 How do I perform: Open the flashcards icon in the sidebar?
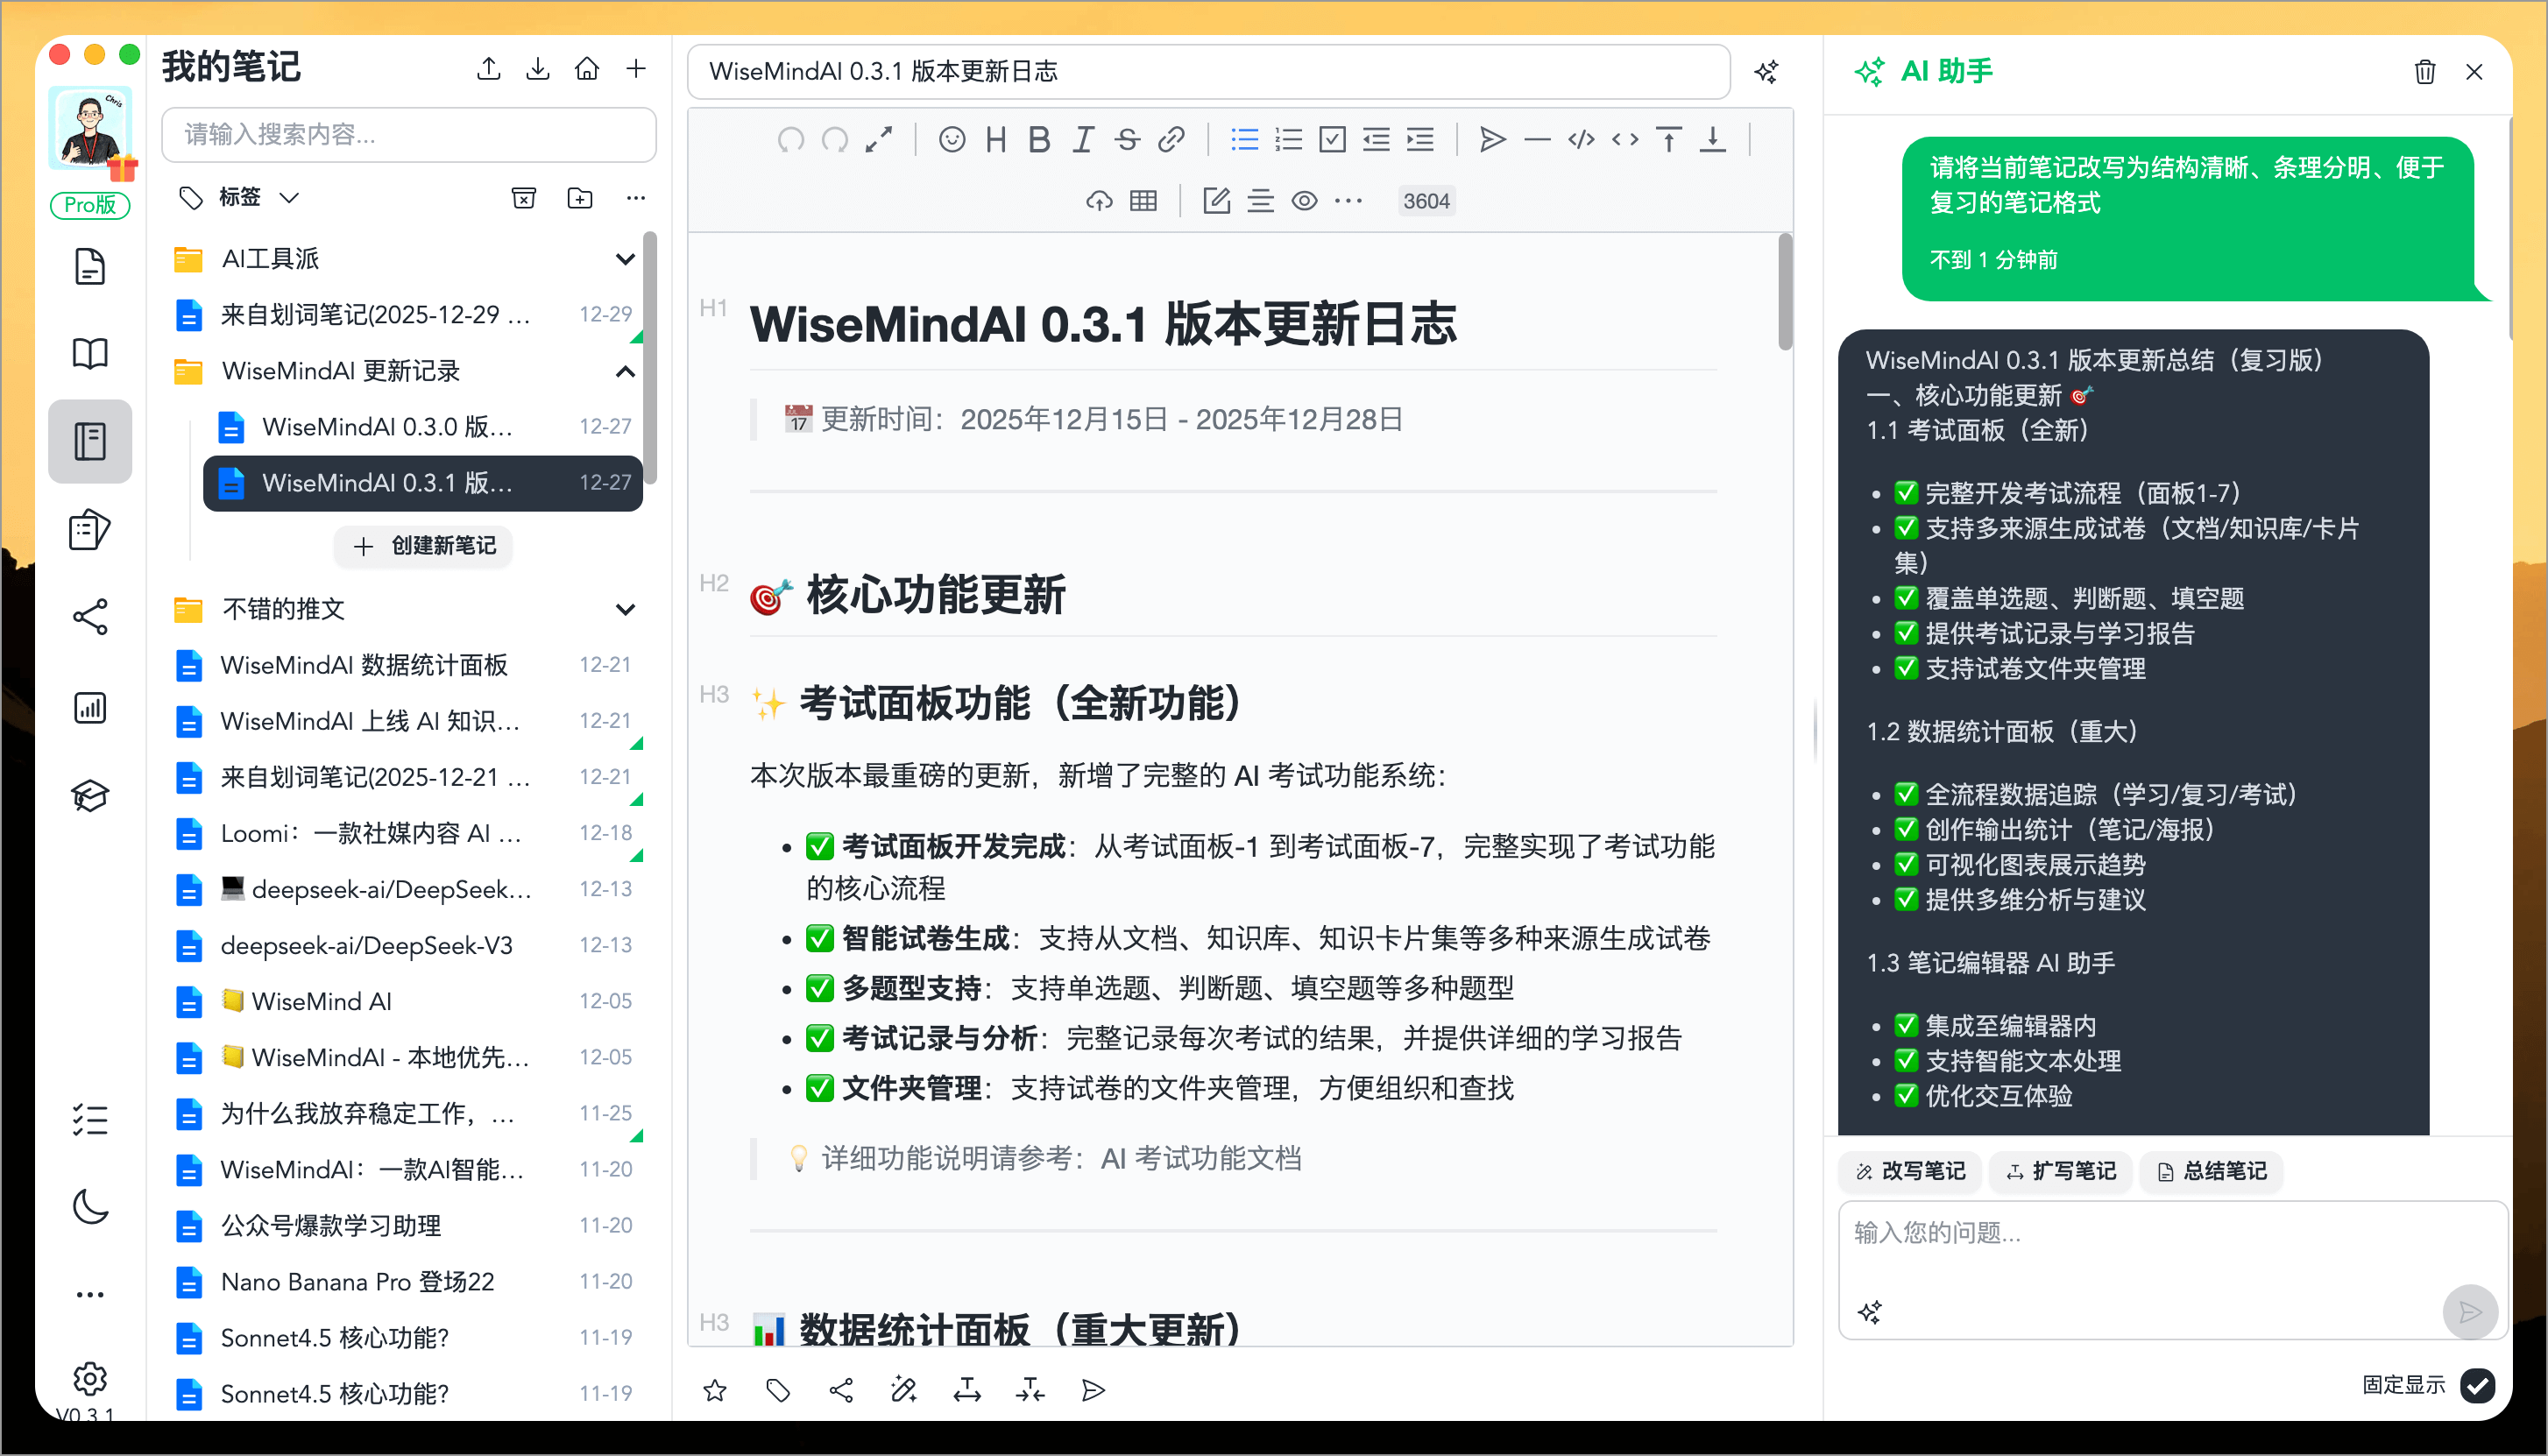[x=90, y=530]
